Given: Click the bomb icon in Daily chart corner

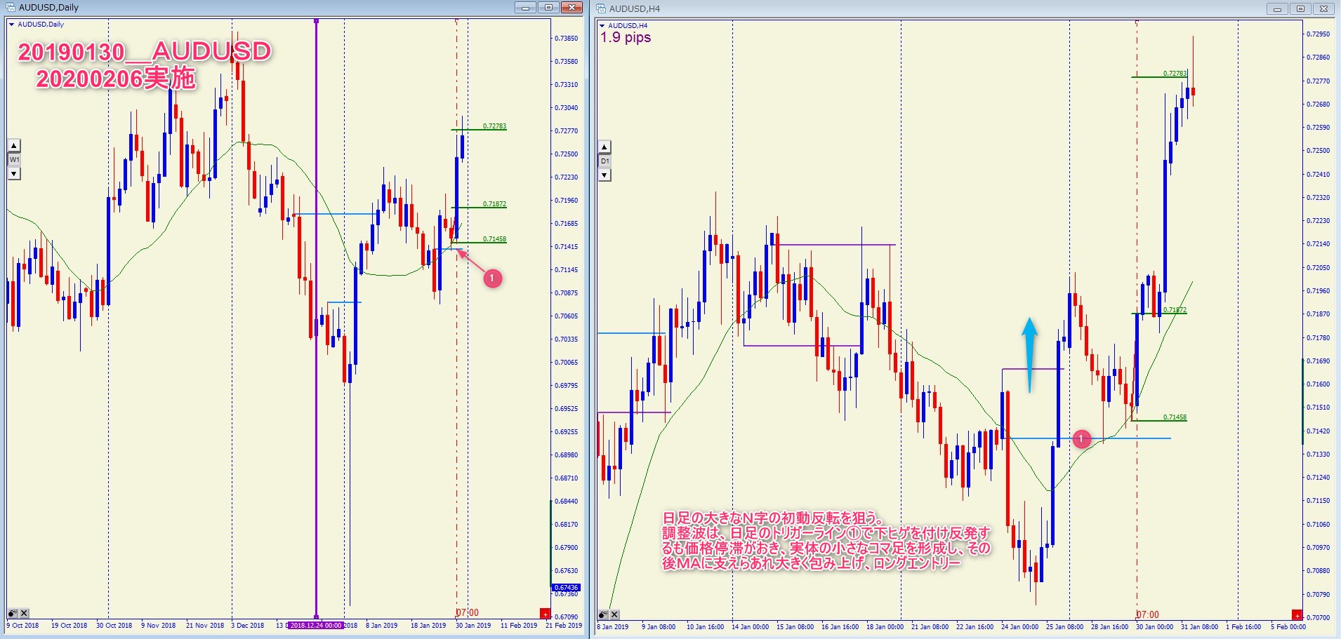Looking at the screenshot, I should (13, 613).
